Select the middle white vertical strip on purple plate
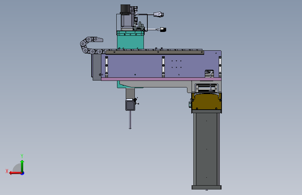This screenshot has width=302, height=195. pos(163,67)
